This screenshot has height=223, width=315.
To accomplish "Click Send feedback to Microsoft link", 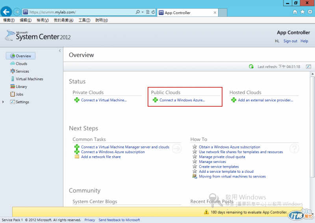I will coord(119,220).
